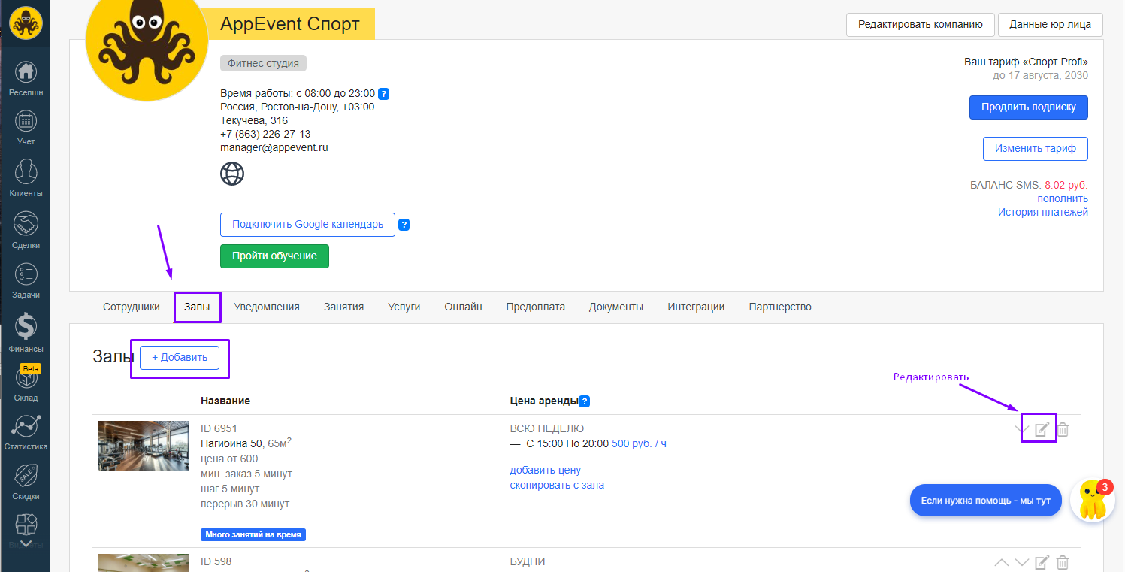
Task: Click help icon beside Google календарь button
Action: 404,225
